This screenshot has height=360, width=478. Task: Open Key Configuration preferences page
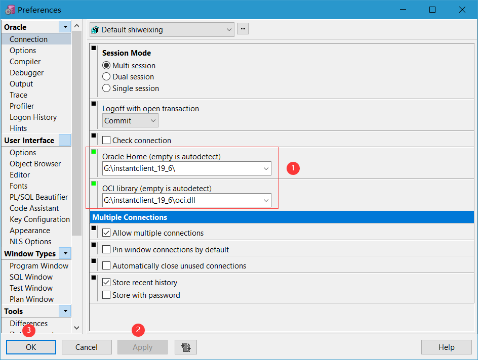(39, 219)
